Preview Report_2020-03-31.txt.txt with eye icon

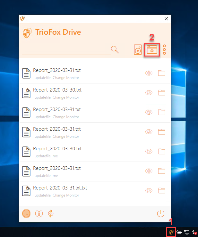click(149, 191)
